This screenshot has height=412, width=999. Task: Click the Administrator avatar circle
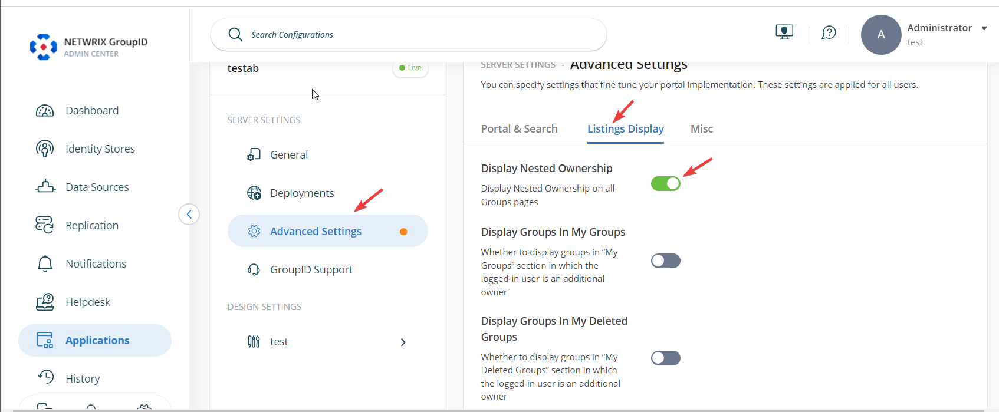click(881, 35)
